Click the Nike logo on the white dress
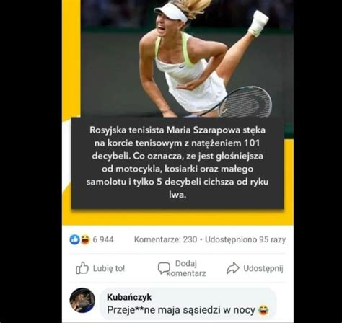The image size is (342, 323). (x=183, y=66)
